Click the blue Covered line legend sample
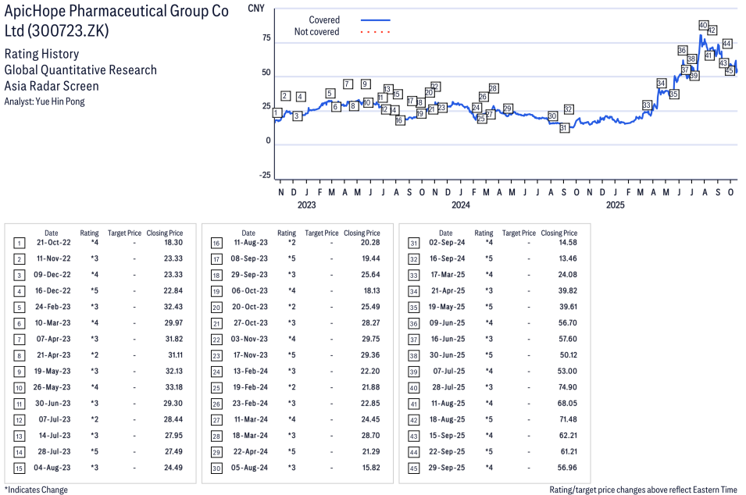Viewport: 746px width, 495px height. click(x=375, y=20)
